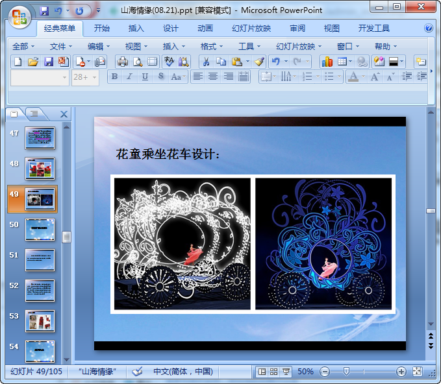Click the Office button orb
This screenshot has width=441, height=384.
[x=19, y=17]
